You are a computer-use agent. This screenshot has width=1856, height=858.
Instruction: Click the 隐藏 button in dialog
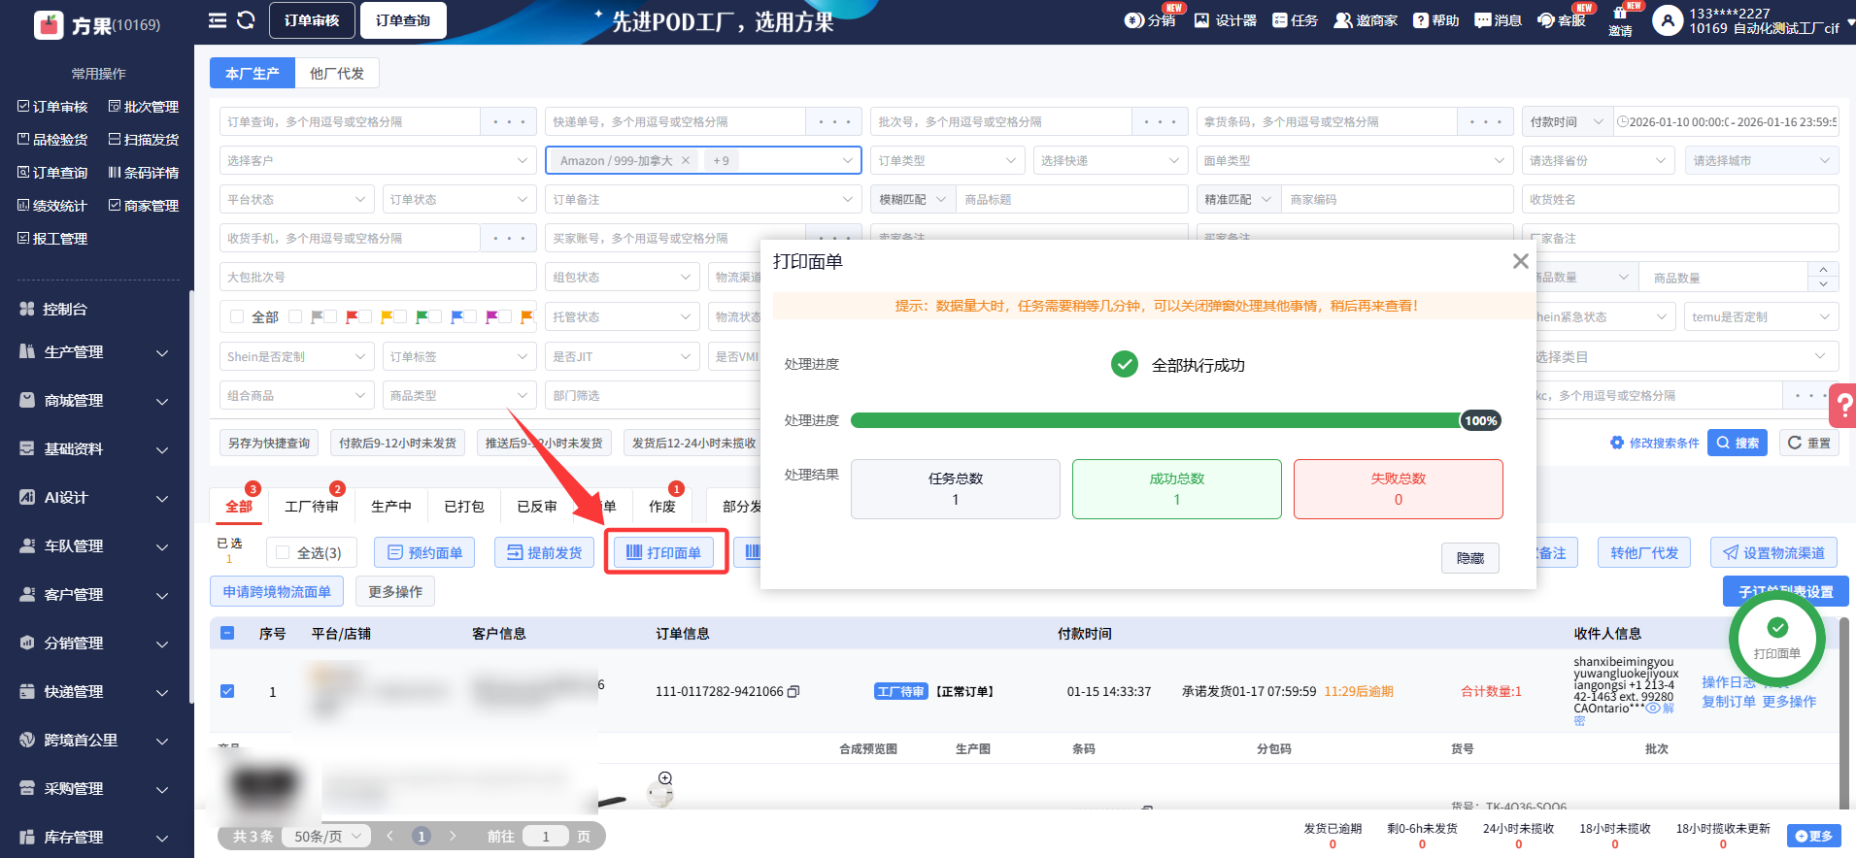pyautogui.click(x=1469, y=558)
